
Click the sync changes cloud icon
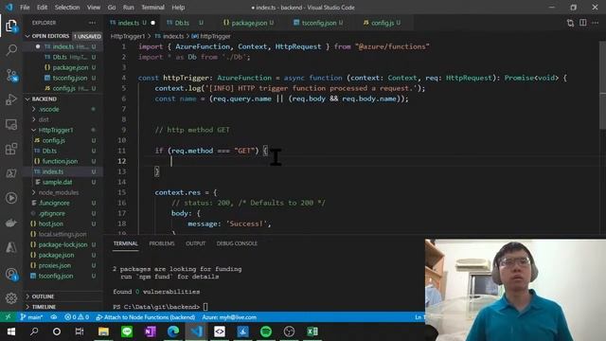[54, 317]
